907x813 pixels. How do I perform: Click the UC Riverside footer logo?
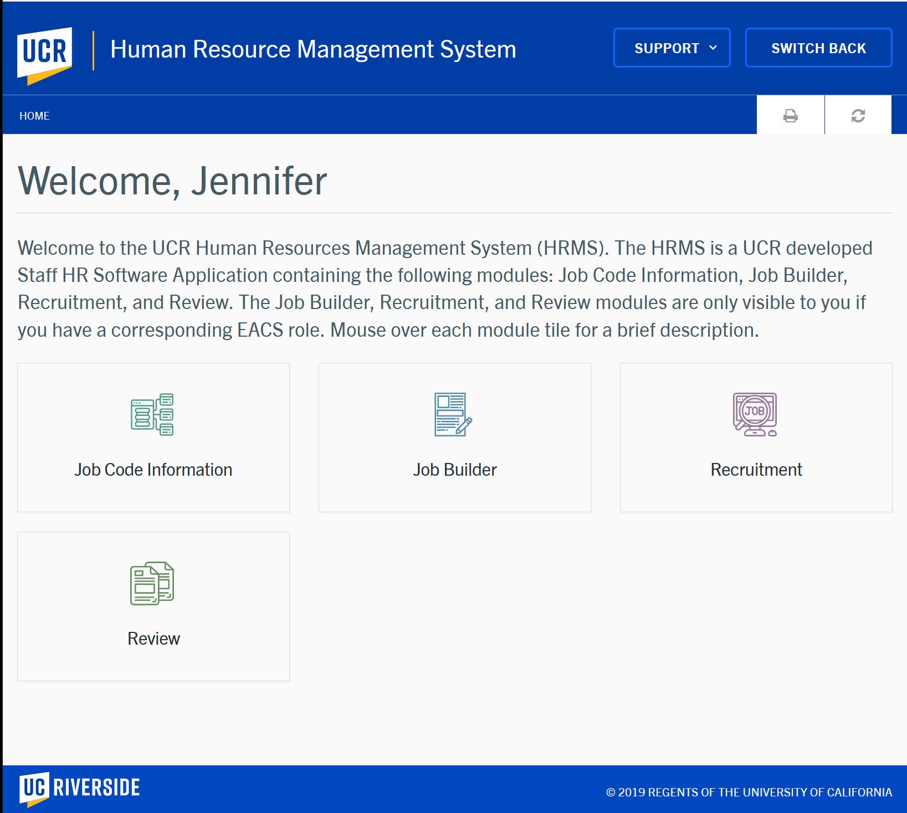click(80, 788)
